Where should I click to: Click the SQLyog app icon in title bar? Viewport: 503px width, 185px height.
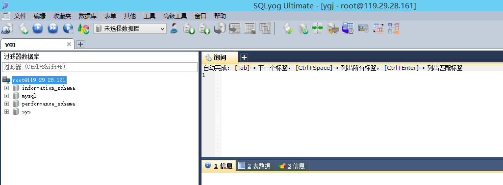tap(5, 5)
